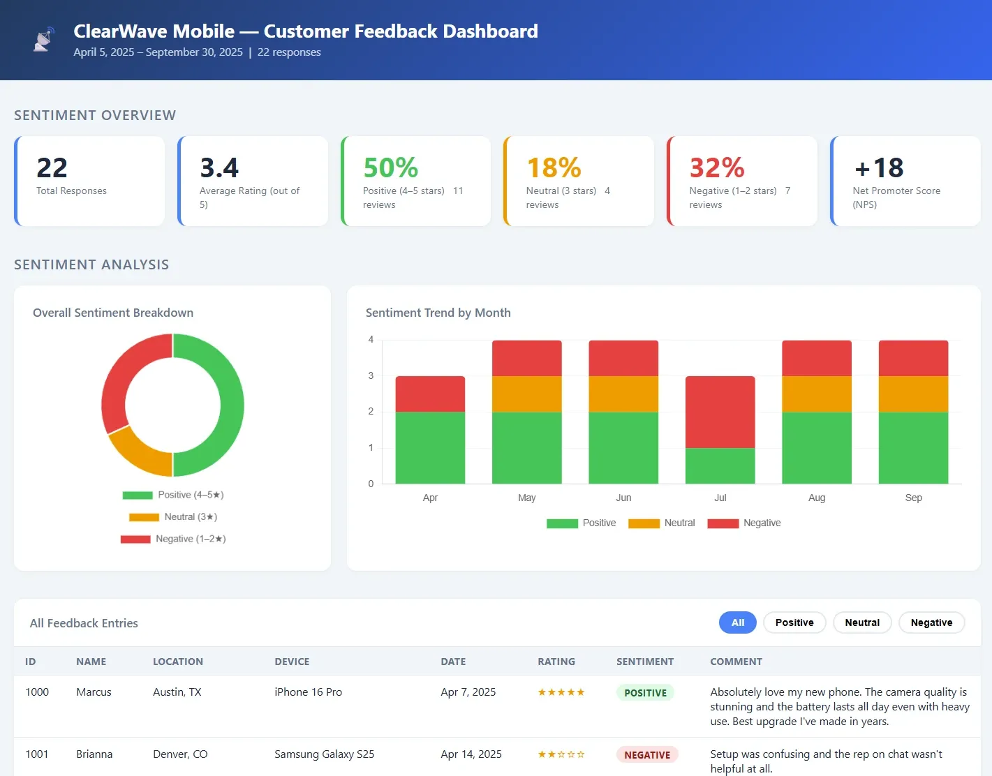This screenshot has height=776, width=992.
Task: Click Marcus's five-star rating
Action: (561, 692)
